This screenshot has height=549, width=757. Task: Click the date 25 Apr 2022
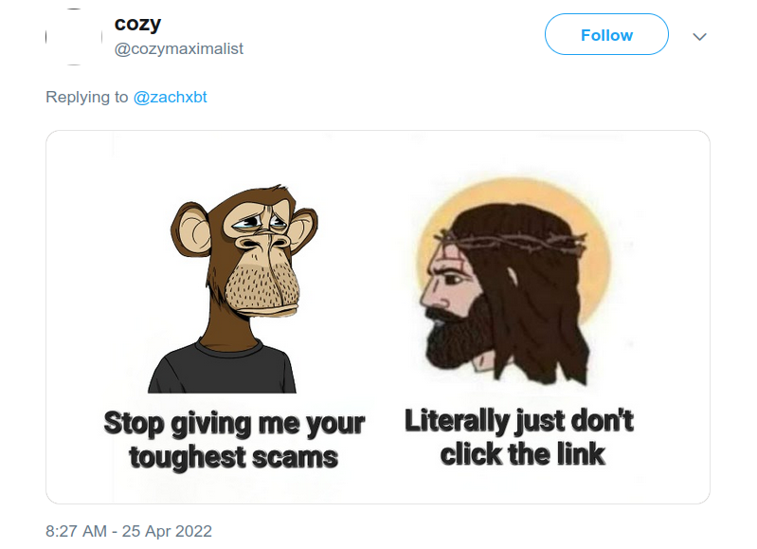pos(167,531)
